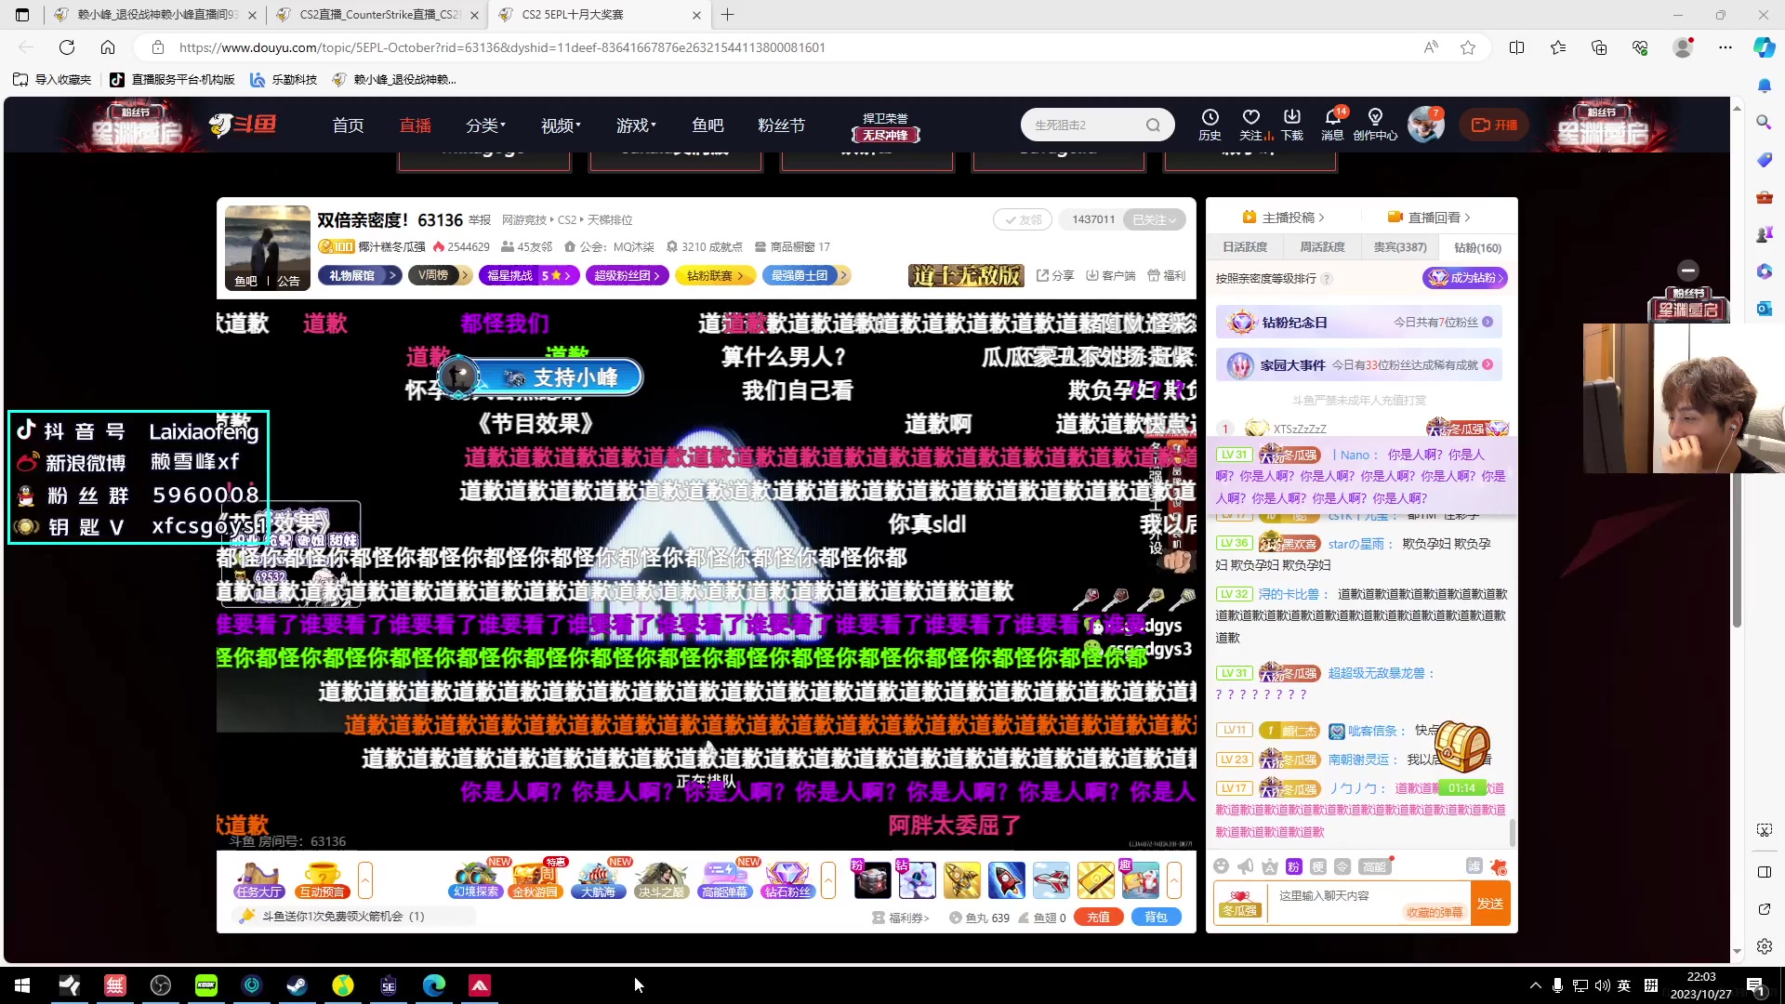The height and width of the screenshot is (1004, 1785).
Task: Click the 粉 fan danmaku icon
Action: [1294, 866]
